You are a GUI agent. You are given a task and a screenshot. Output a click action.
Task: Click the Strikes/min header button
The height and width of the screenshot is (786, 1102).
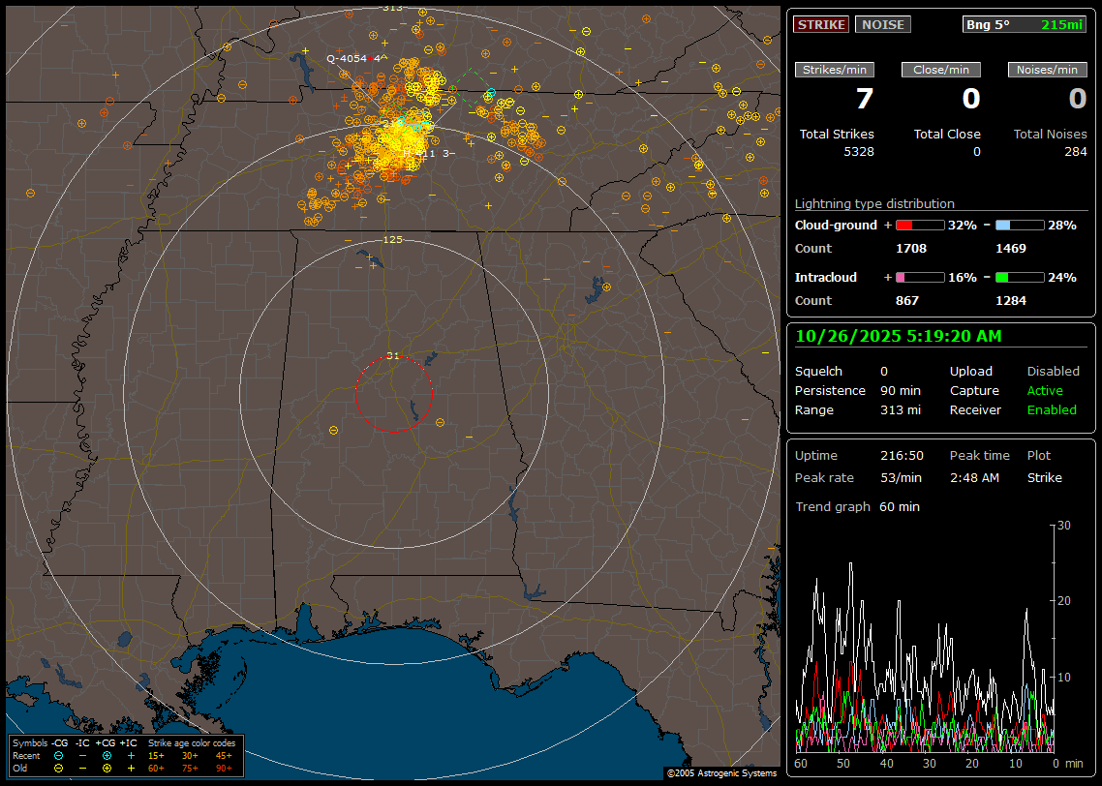click(x=835, y=70)
